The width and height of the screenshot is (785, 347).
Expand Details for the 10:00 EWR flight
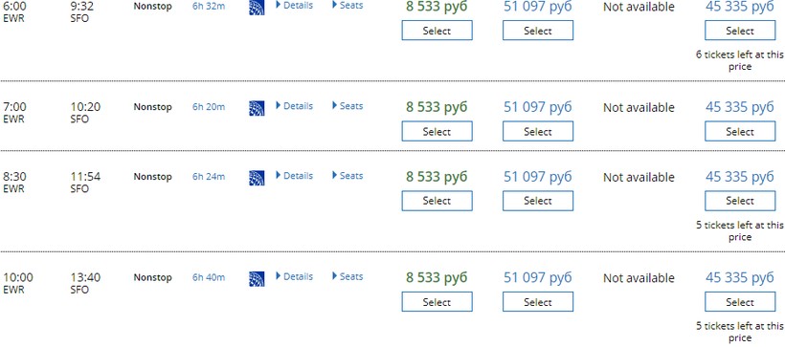(295, 276)
